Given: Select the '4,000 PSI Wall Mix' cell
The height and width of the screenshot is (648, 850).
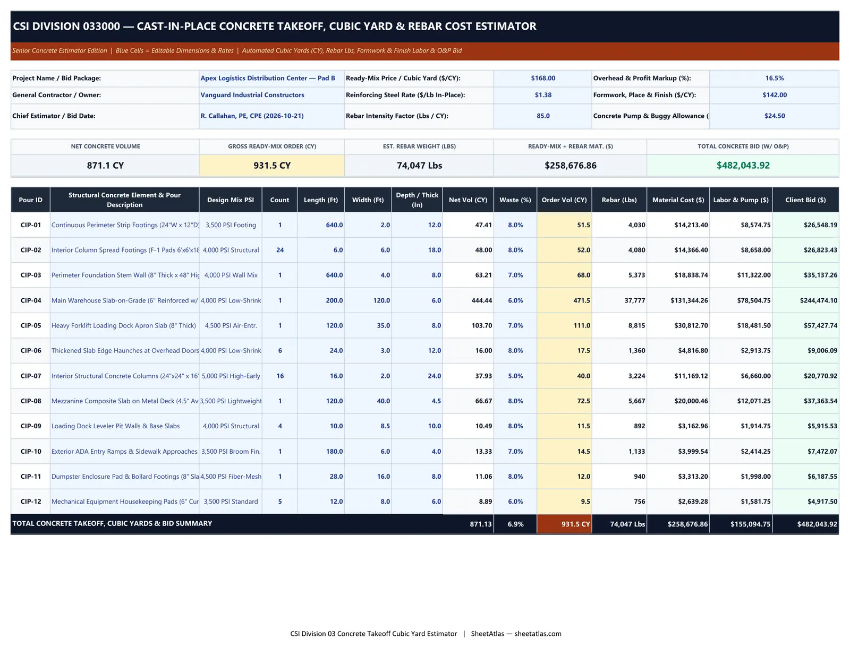Looking at the screenshot, I should point(231,275).
